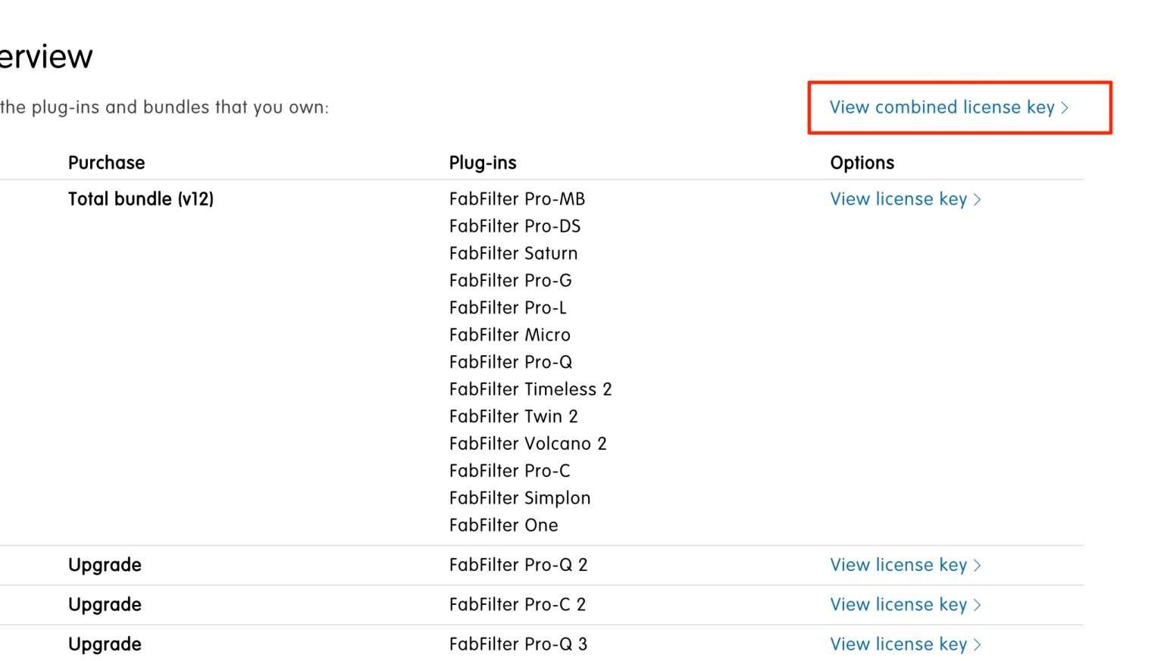Select the FabFilter Pro-MB entry
Viewport: 1164px width, 661px height.
pyautogui.click(x=517, y=199)
